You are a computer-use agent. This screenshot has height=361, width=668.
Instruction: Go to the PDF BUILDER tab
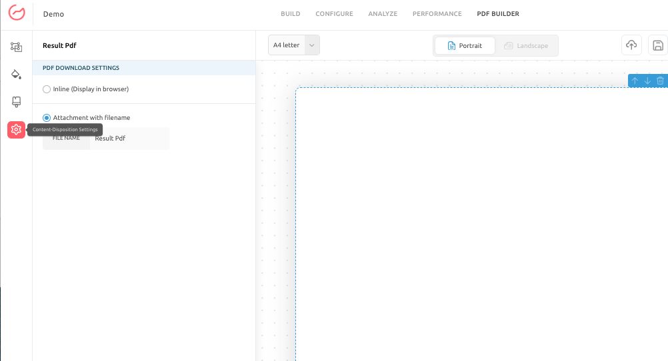coord(498,13)
